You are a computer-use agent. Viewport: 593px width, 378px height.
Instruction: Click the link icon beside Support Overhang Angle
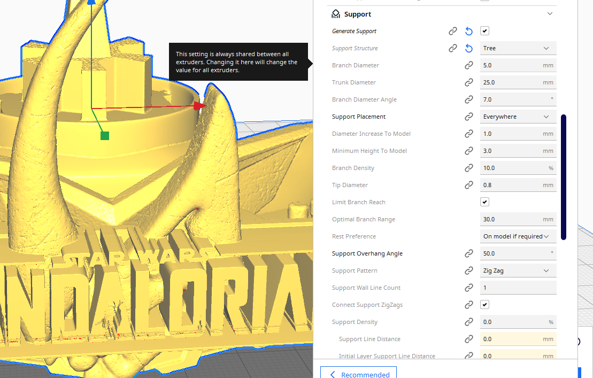[x=469, y=253]
